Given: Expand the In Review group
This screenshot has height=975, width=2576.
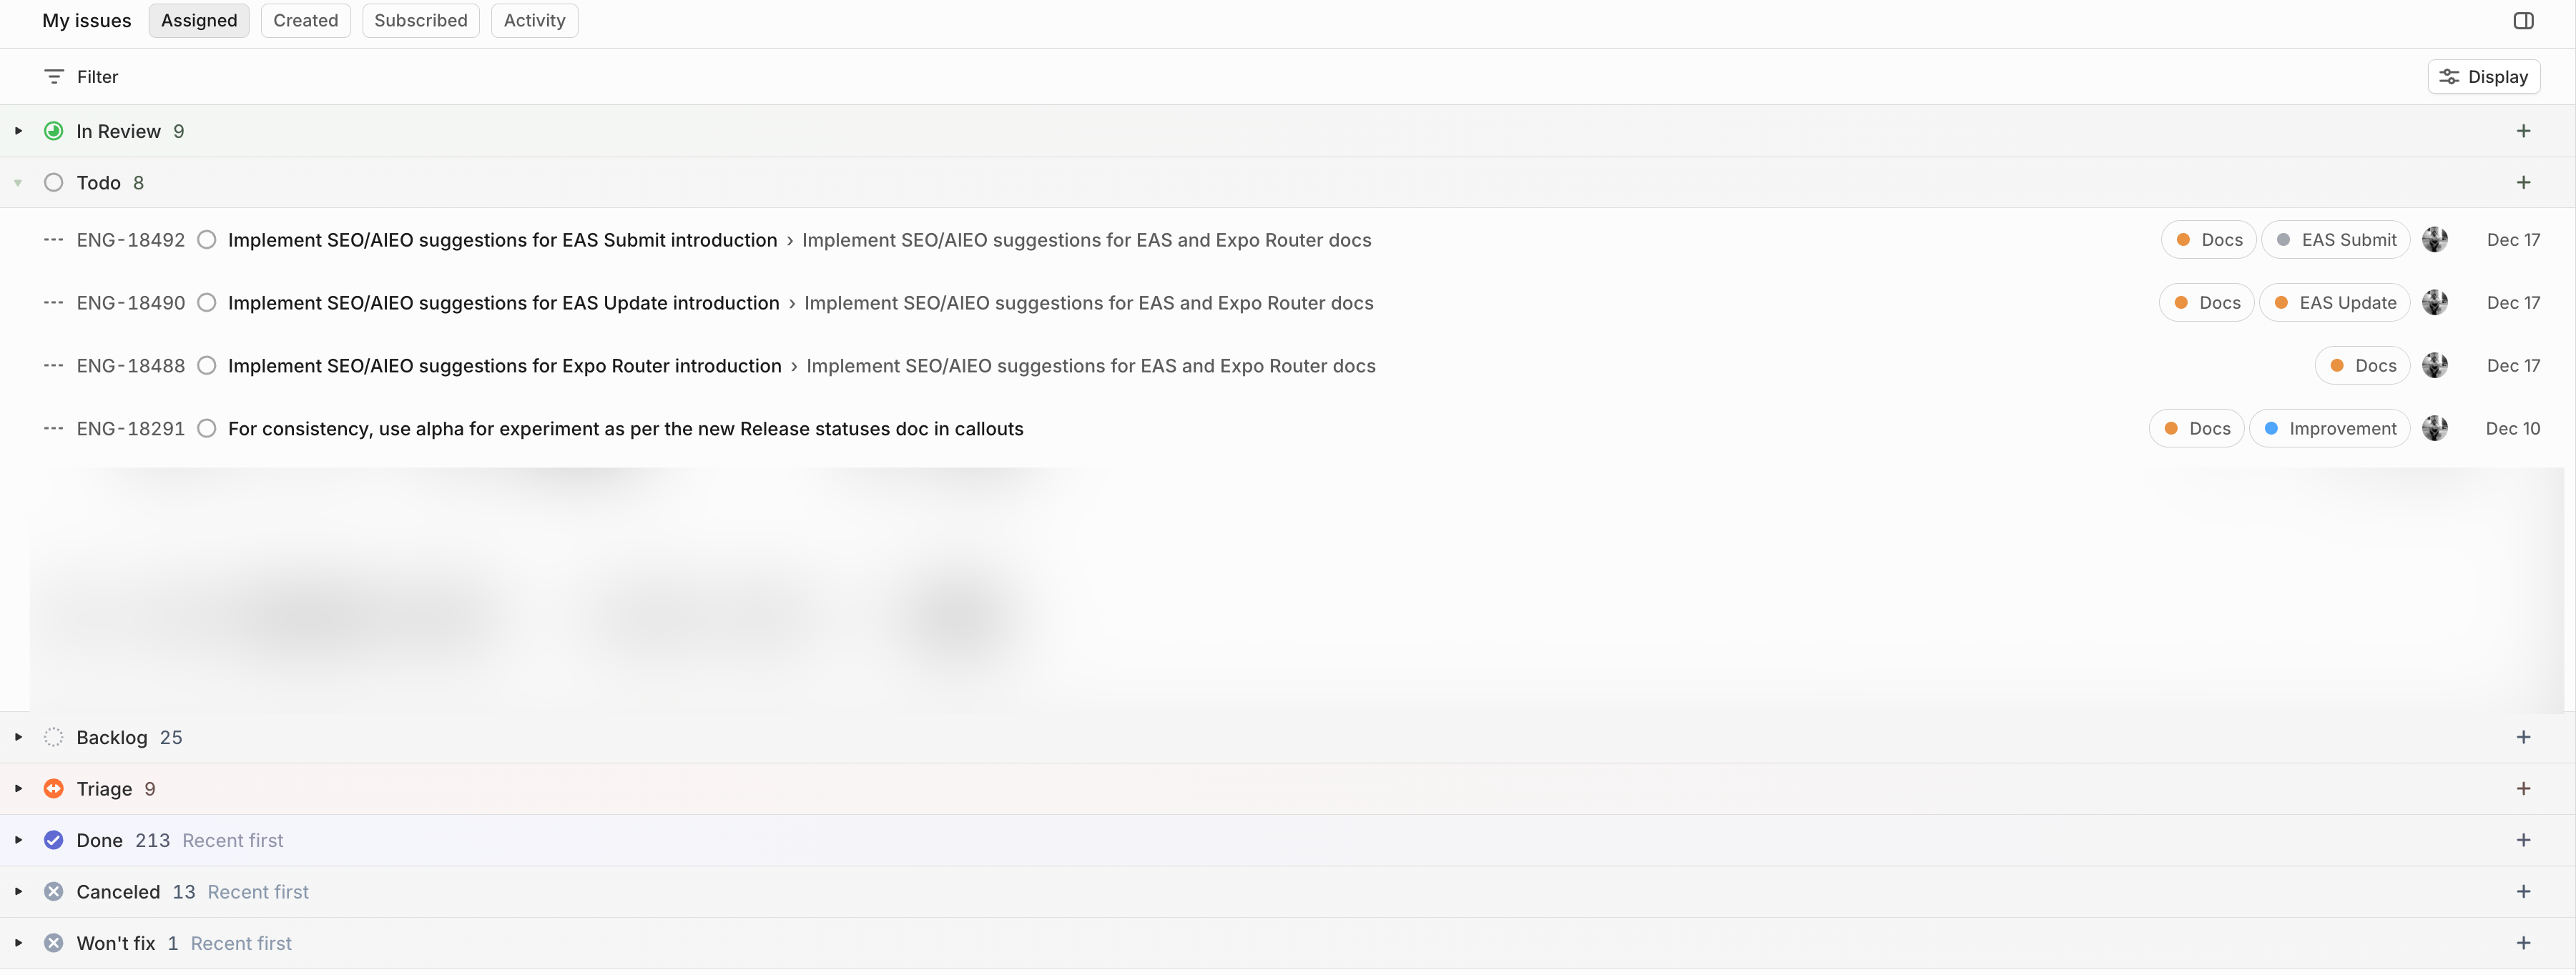Looking at the screenshot, I should 18,131.
